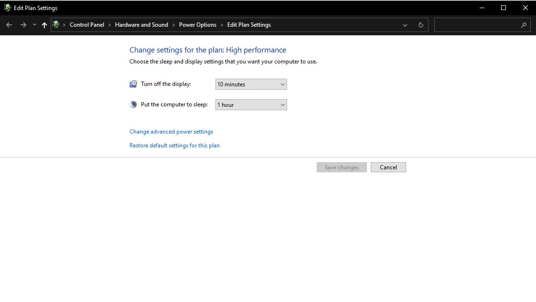Open the Turn off the display dropdown
Viewport: 536px width, 302px height.
251,84
